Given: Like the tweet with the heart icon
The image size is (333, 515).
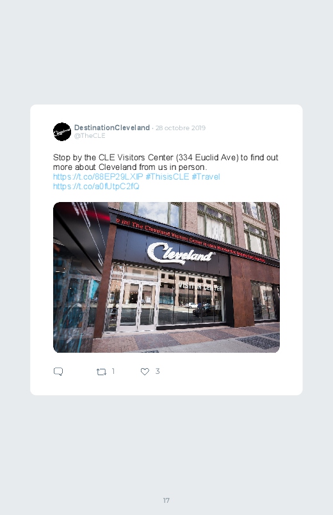Looking at the screenshot, I should tap(145, 371).
